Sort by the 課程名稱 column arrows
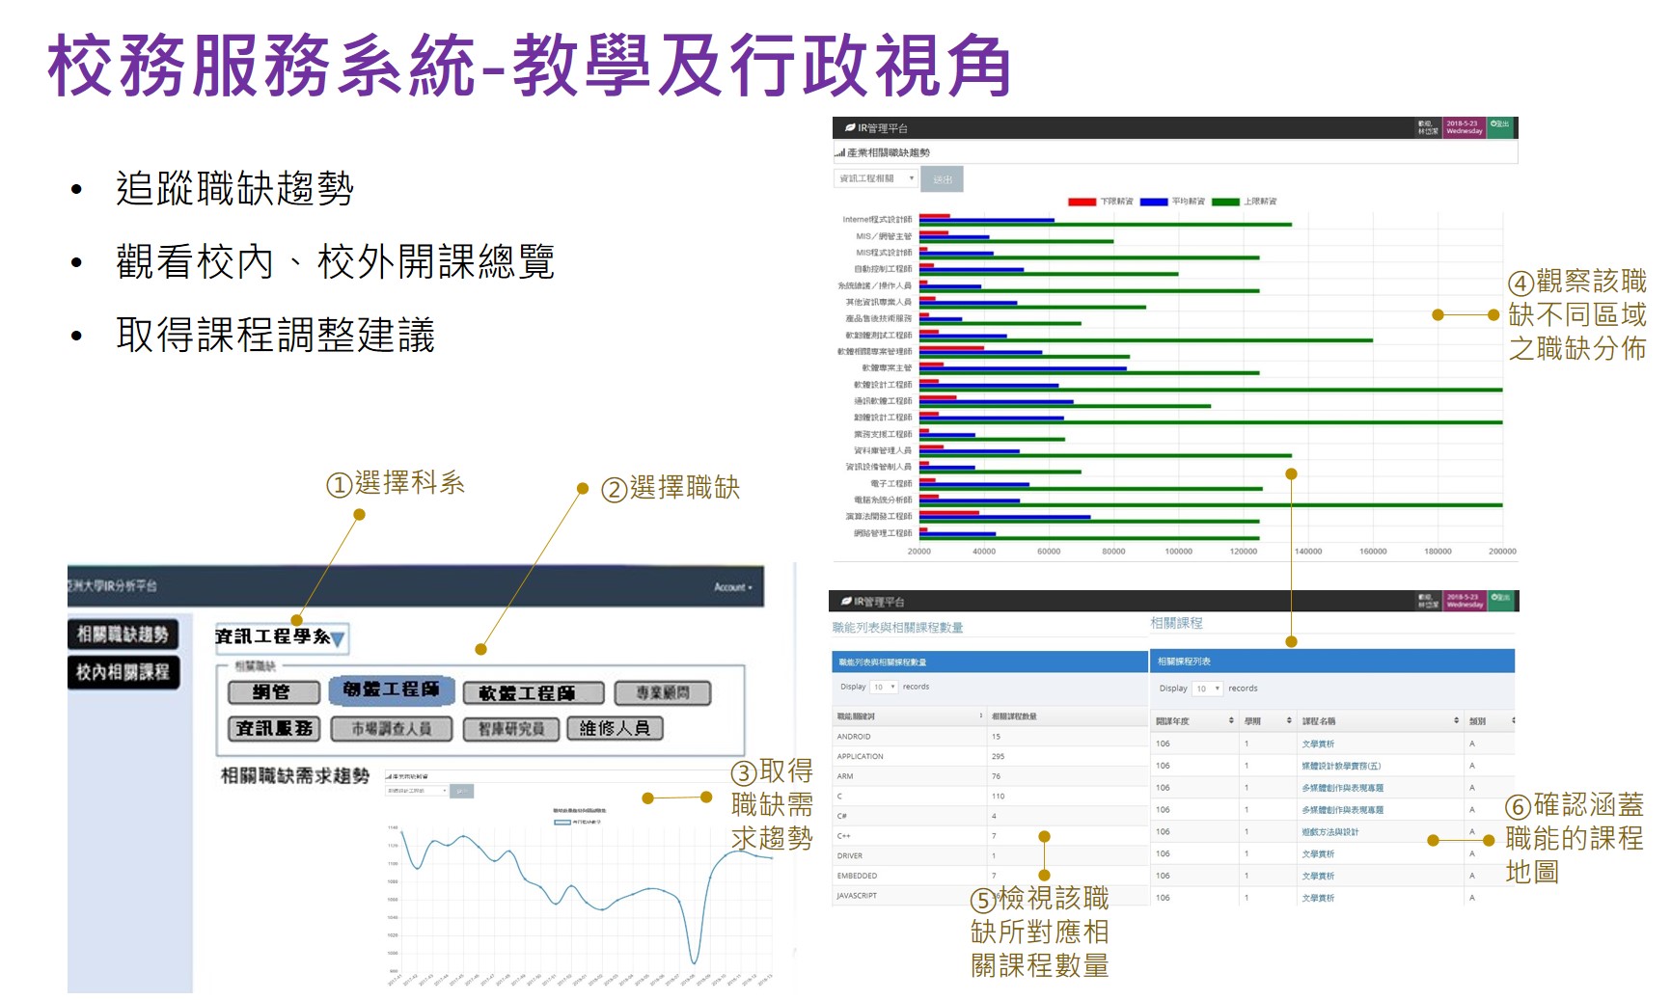 pyautogui.click(x=1457, y=720)
